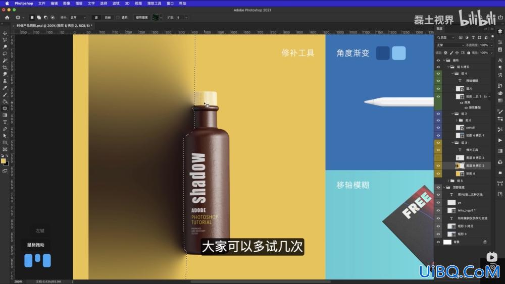Select the Gradient tool in toolbar
The image size is (505, 284).
5,115
